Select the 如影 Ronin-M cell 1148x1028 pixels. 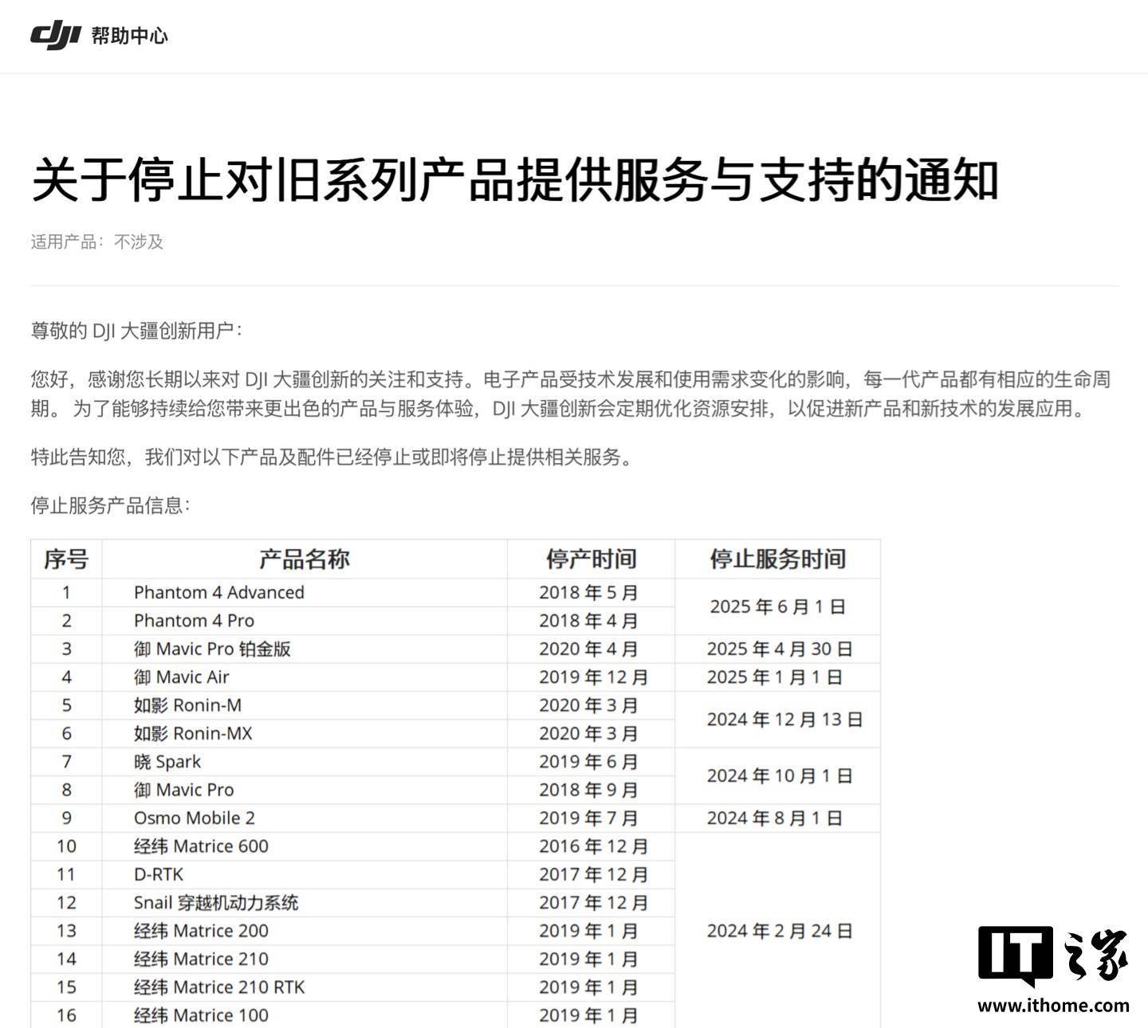pos(305,705)
